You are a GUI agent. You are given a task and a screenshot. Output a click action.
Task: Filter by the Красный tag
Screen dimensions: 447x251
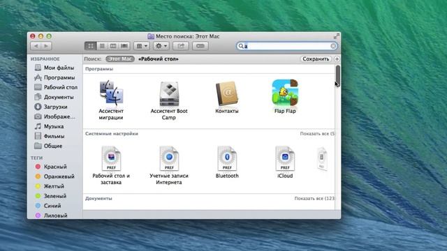pyautogui.click(x=51, y=167)
